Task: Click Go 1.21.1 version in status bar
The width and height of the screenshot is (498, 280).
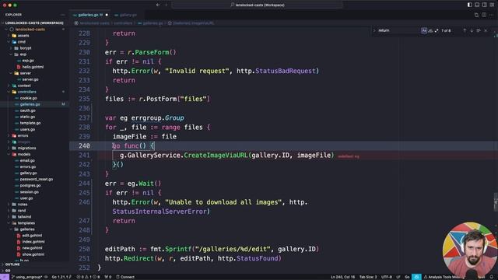Action: pos(61,277)
